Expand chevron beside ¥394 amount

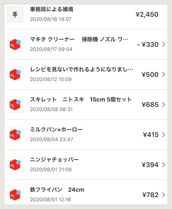tap(164, 165)
